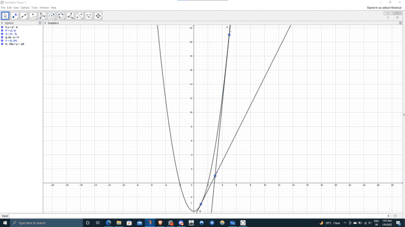Viewport: 405px width, 227px height.
Task: Click the Undo arrow button
Action: pos(388,13)
